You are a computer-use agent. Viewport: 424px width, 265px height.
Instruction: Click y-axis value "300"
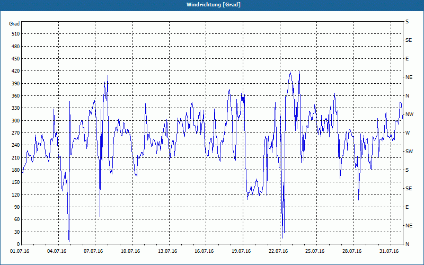(16, 121)
